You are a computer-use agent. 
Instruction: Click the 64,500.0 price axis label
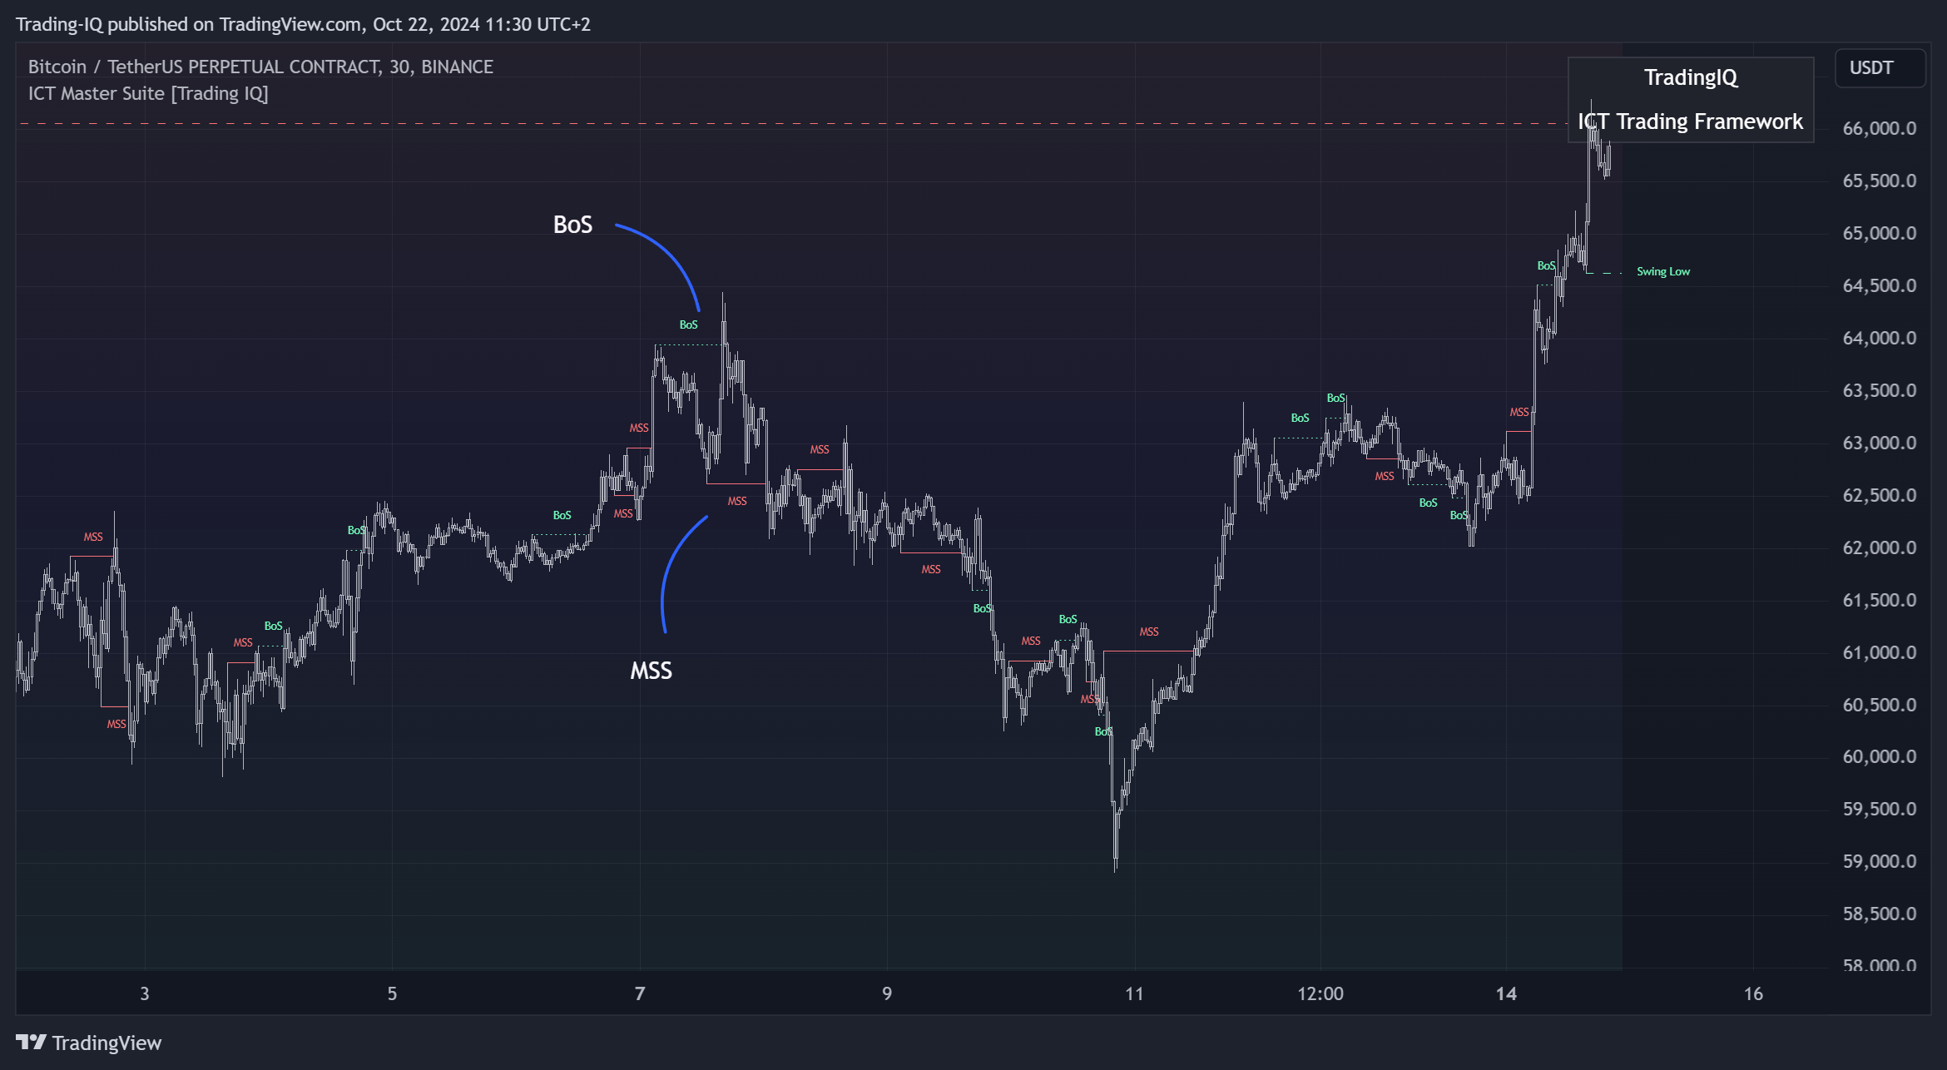click(x=1880, y=285)
